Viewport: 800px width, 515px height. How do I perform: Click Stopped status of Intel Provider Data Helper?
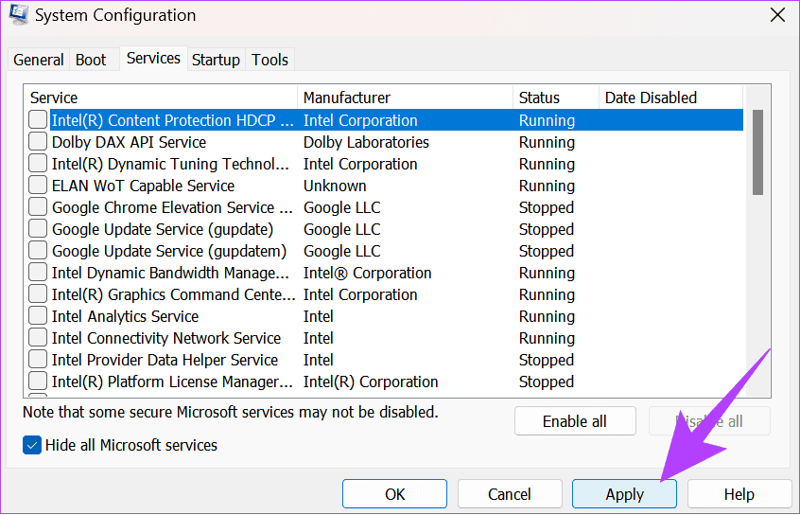click(x=547, y=360)
